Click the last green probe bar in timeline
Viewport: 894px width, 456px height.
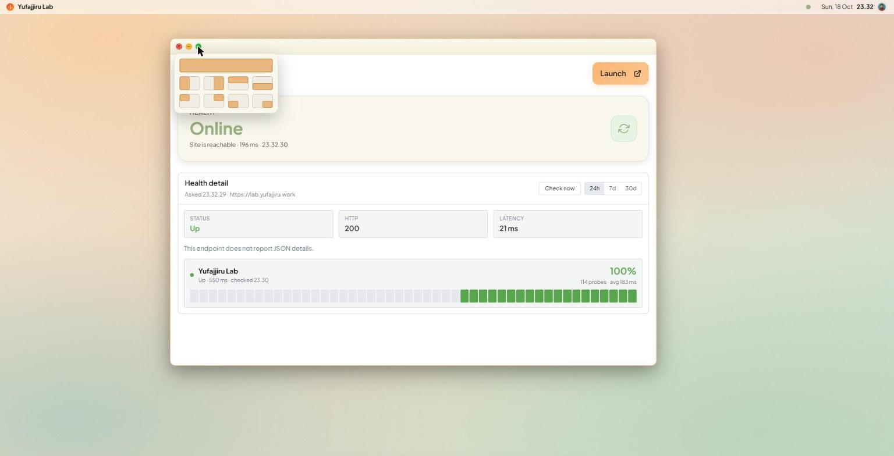pyautogui.click(x=632, y=296)
